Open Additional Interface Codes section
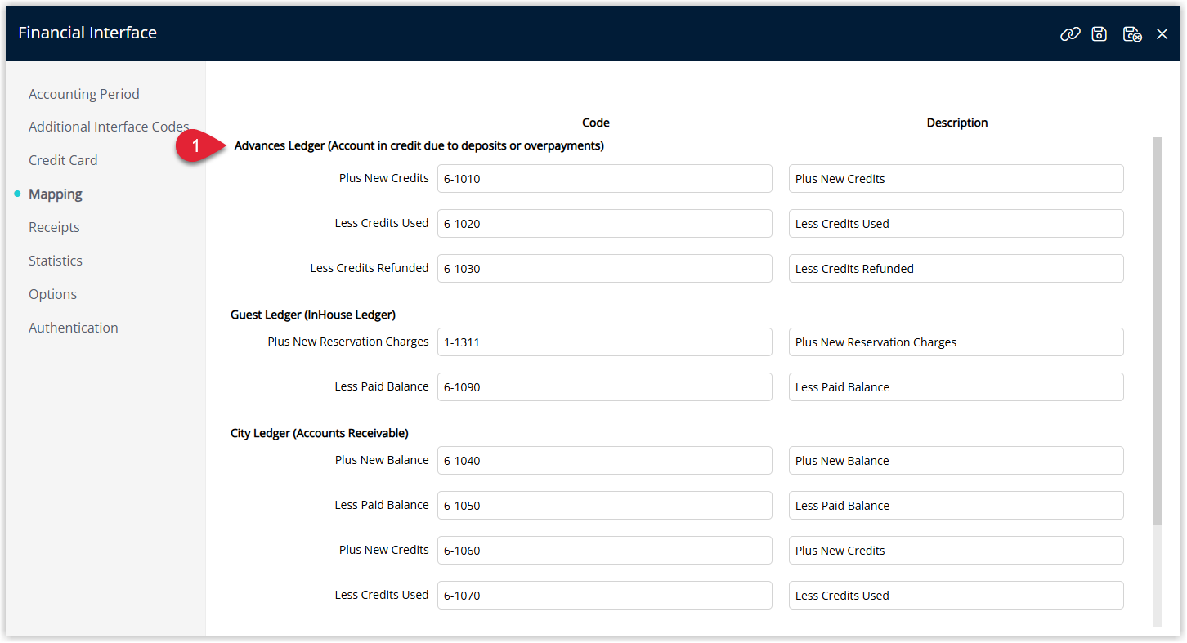The width and height of the screenshot is (1187, 643). coord(109,127)
